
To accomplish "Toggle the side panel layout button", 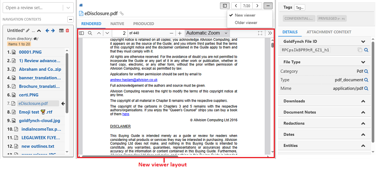I will tap(225, 6).
